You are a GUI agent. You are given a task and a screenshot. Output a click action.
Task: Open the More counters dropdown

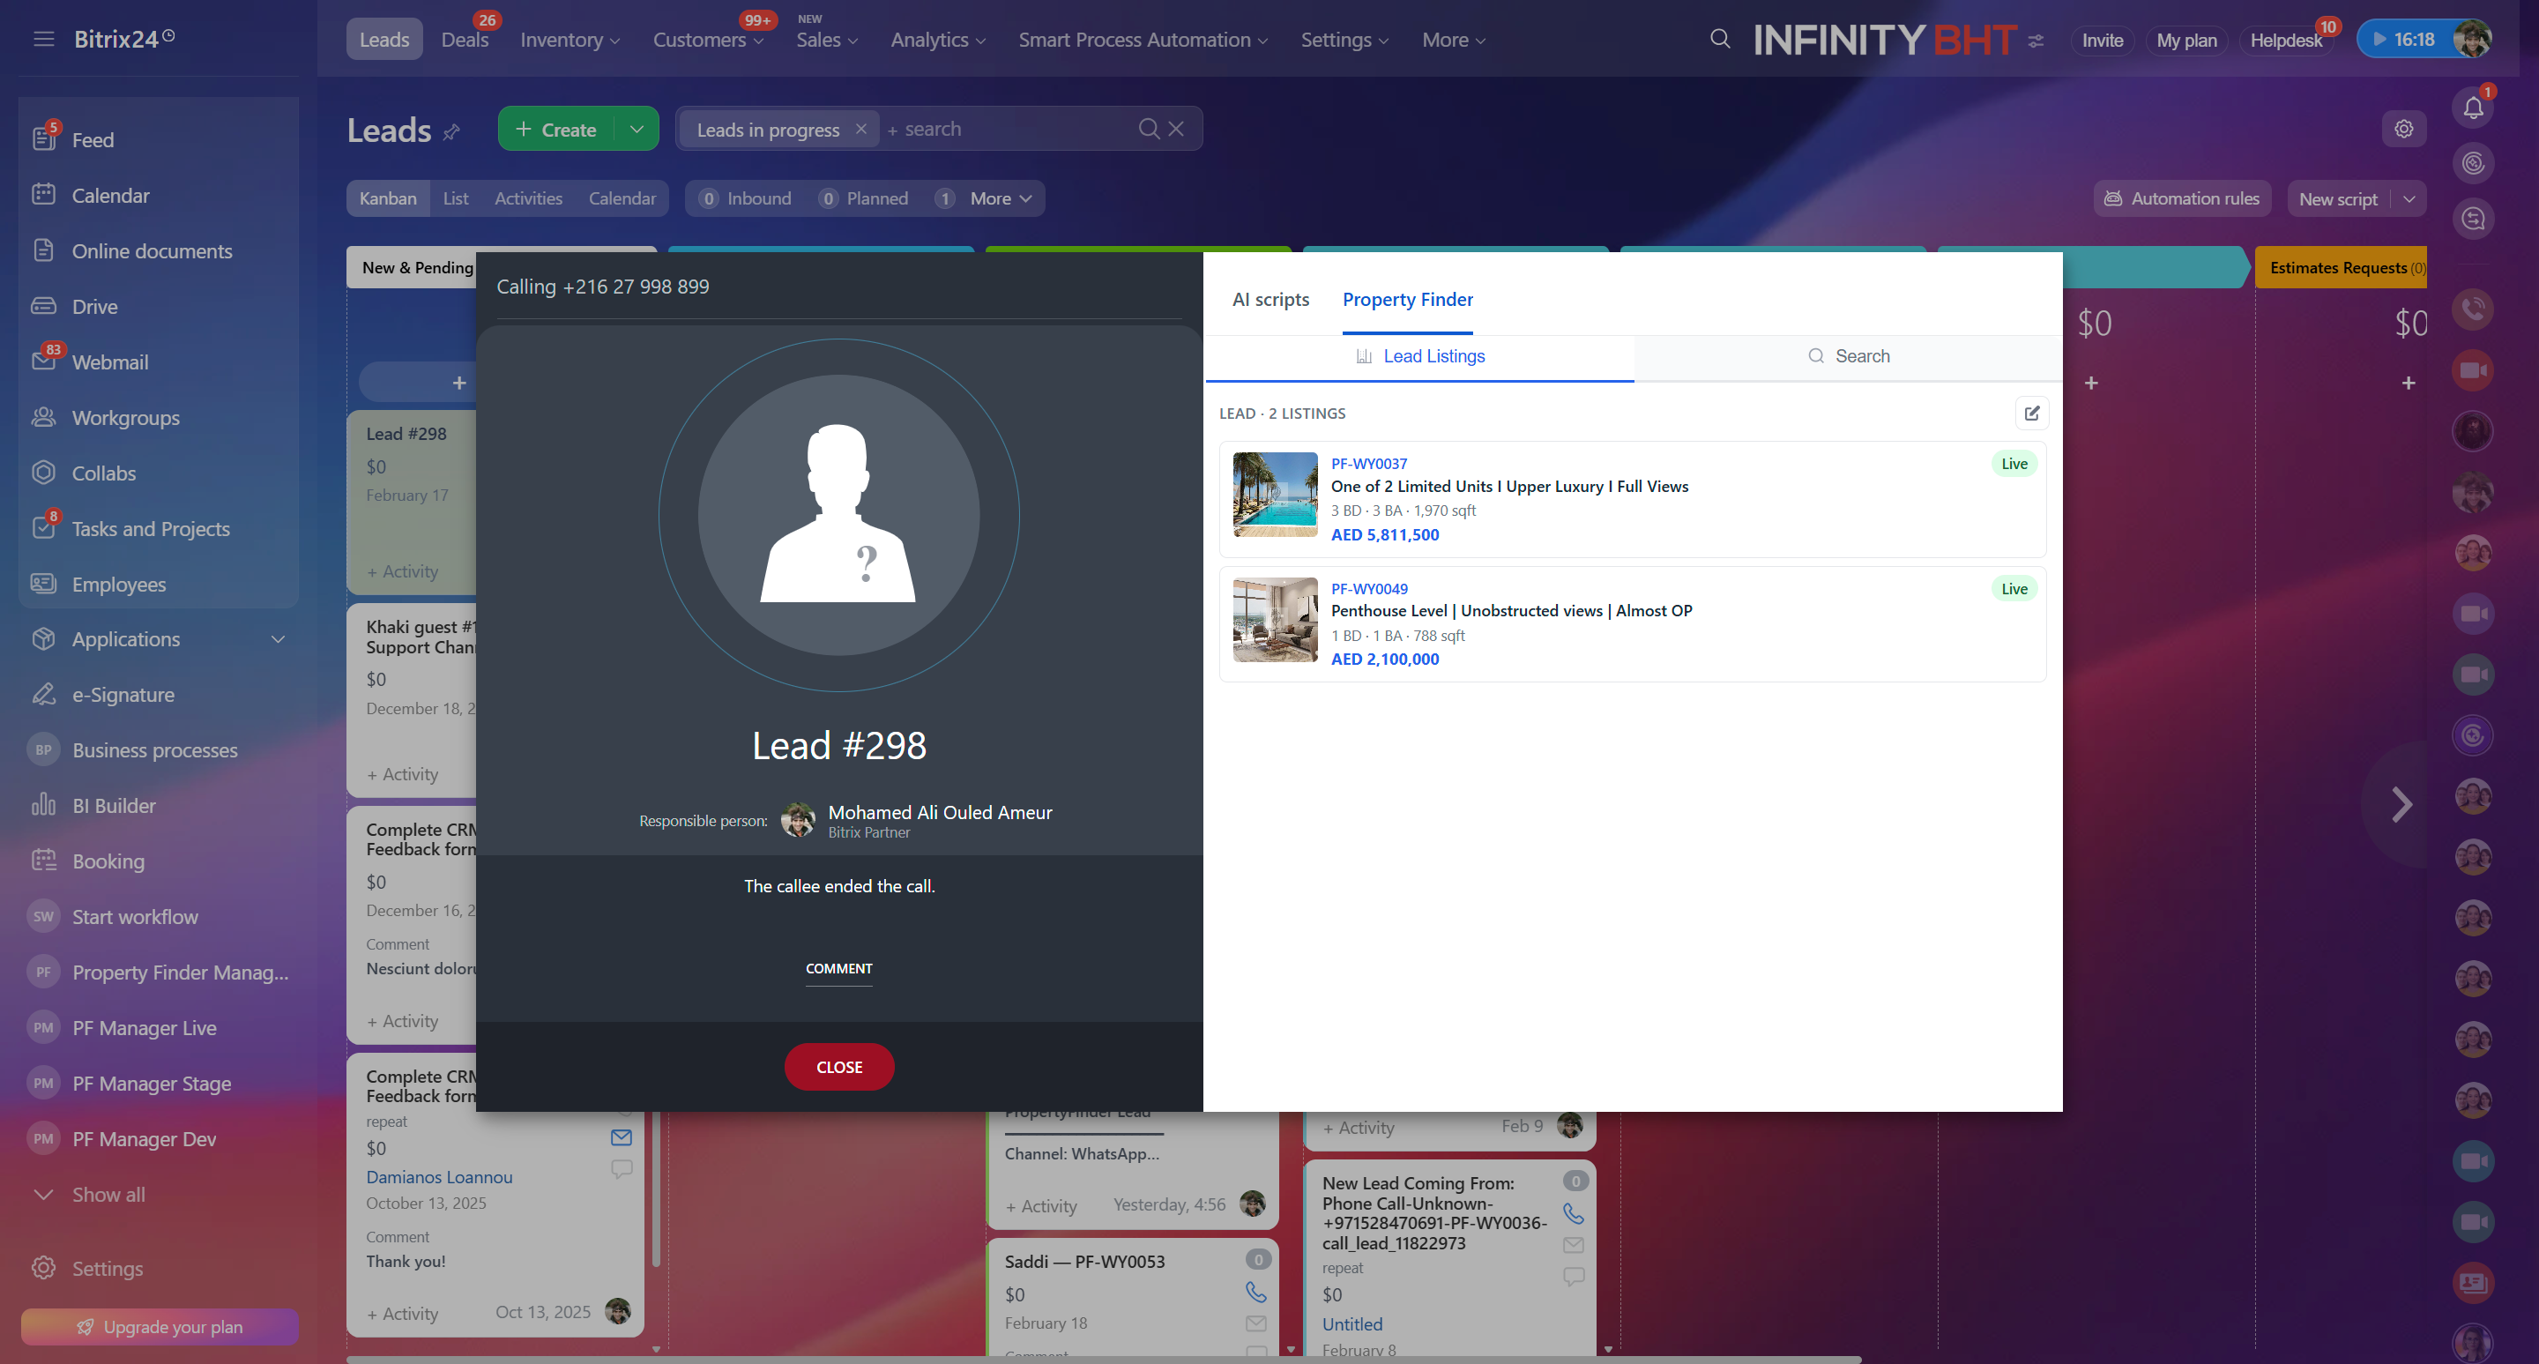tap(1000, 198)
